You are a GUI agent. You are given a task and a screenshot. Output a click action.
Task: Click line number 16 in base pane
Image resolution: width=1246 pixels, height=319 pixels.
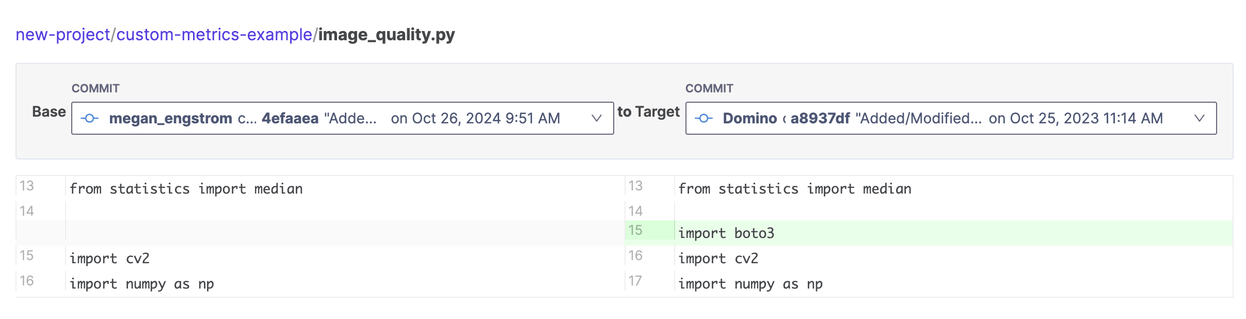[27, 281]
